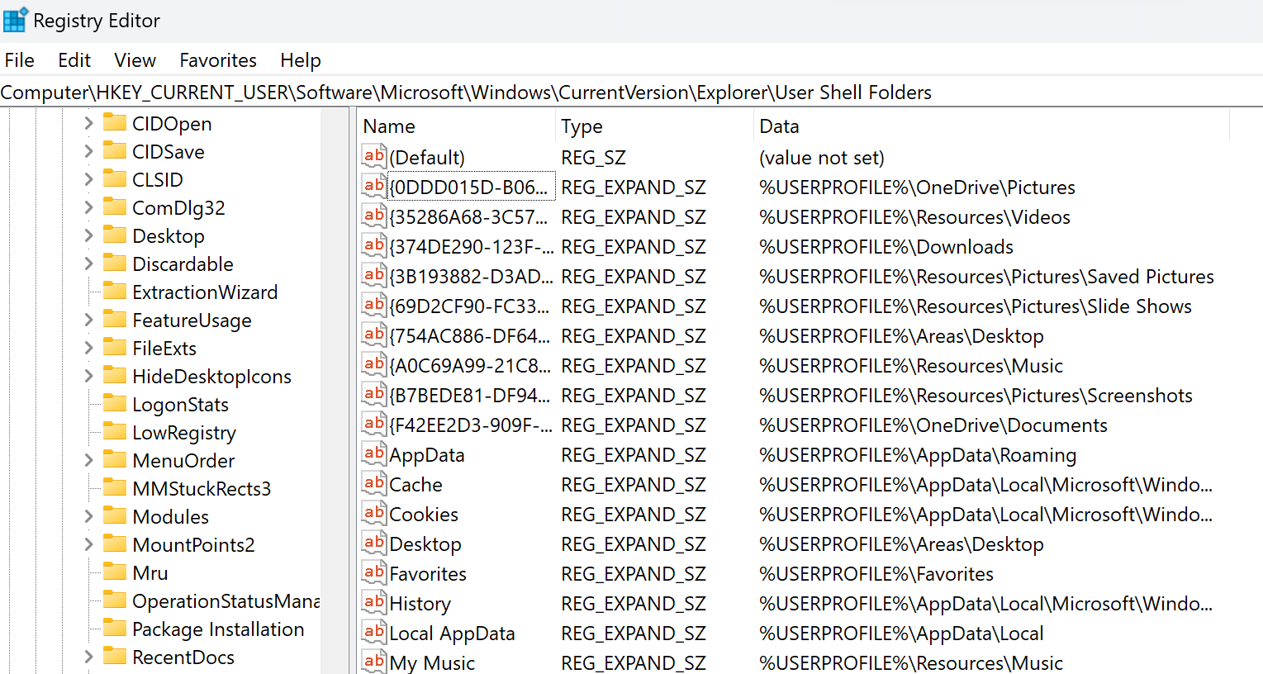Click the string icon for the AppData value
Image resolution: width=1263 pixels, height=674 pixels.
click(374, 454)
